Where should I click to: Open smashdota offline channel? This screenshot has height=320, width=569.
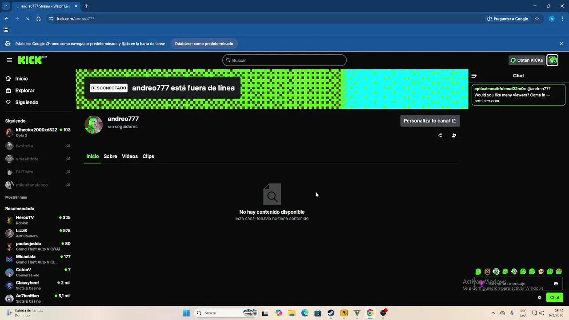point(38,159)
